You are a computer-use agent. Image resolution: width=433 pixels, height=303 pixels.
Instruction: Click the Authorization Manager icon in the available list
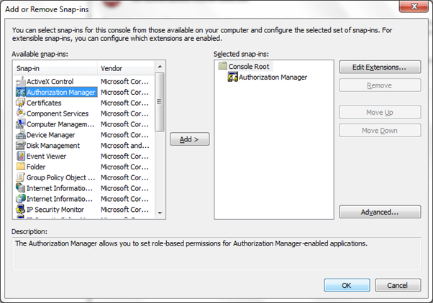tap(21, 93)
